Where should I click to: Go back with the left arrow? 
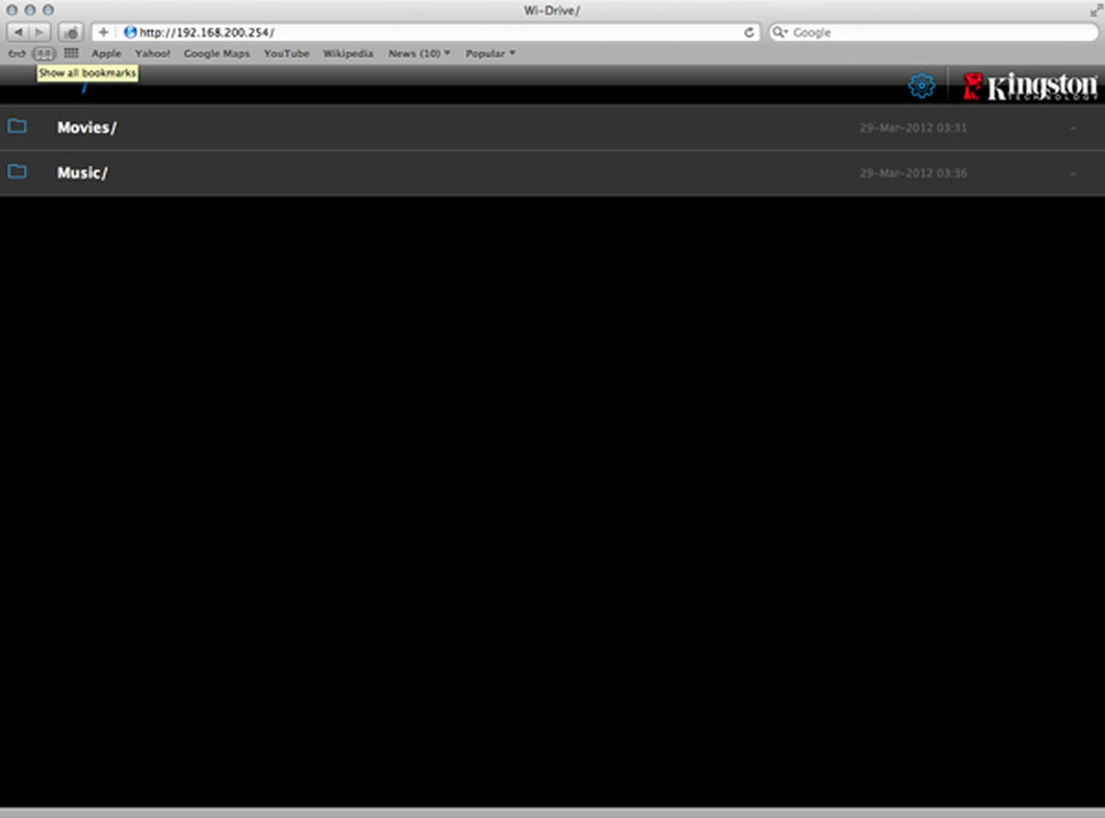tap(18, 32)
